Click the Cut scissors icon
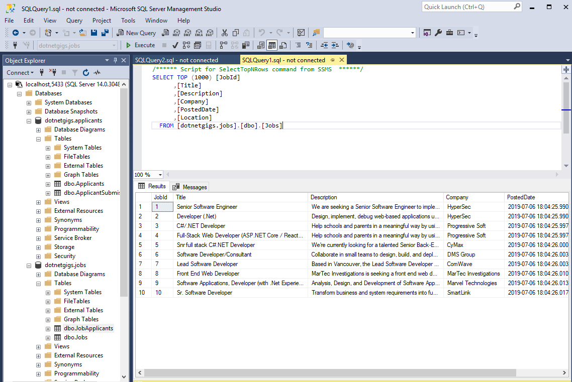 [x=225, y=33]
